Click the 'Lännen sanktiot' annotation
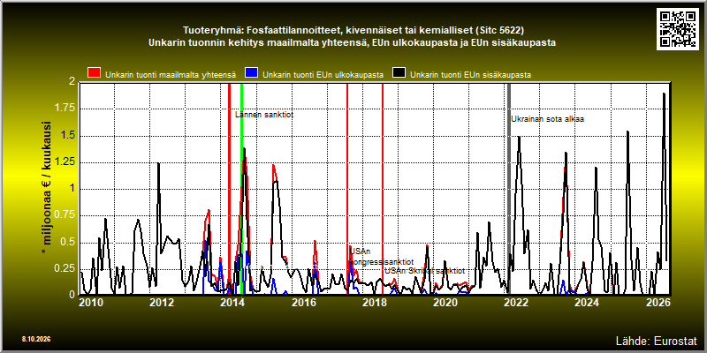The height and width of the screenshot is (353, 707). 264,115
